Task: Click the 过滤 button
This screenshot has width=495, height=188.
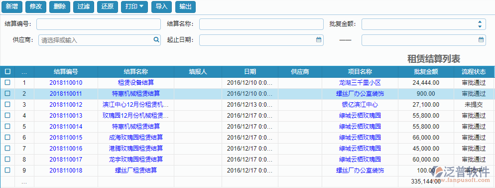Action: point(84,7)
